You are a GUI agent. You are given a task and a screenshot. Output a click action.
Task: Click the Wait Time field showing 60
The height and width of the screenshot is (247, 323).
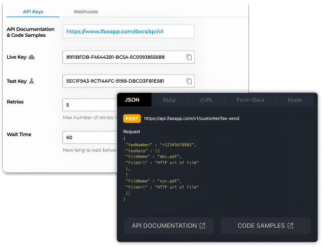90,137
